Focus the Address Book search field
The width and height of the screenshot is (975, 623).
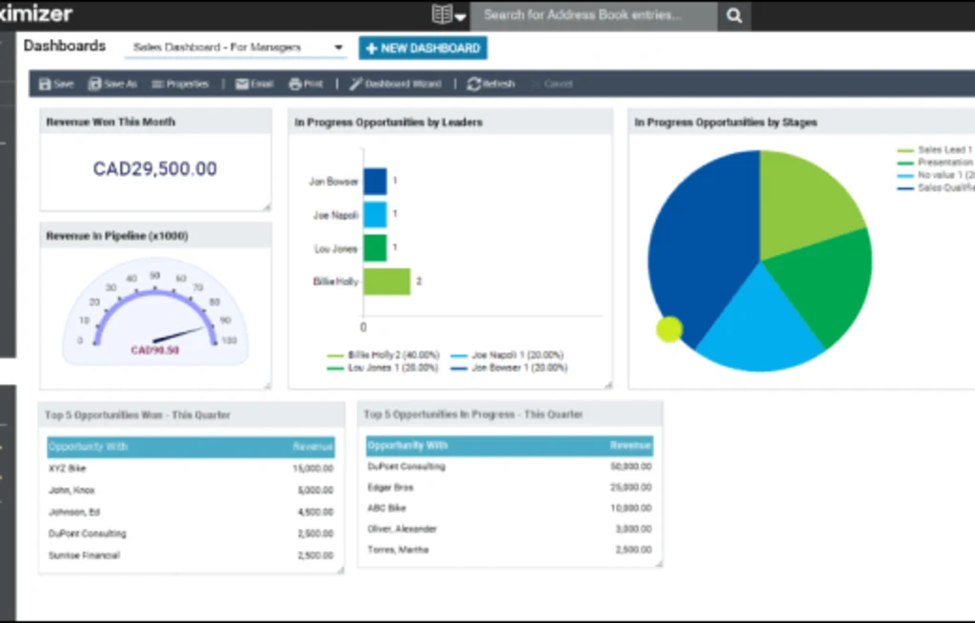[593, 15]
